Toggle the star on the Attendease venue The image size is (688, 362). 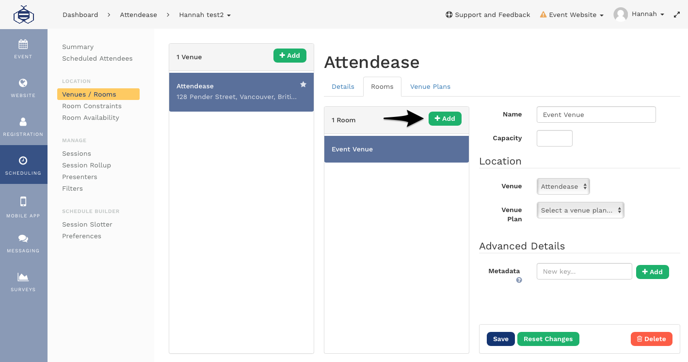pos(303,84)
